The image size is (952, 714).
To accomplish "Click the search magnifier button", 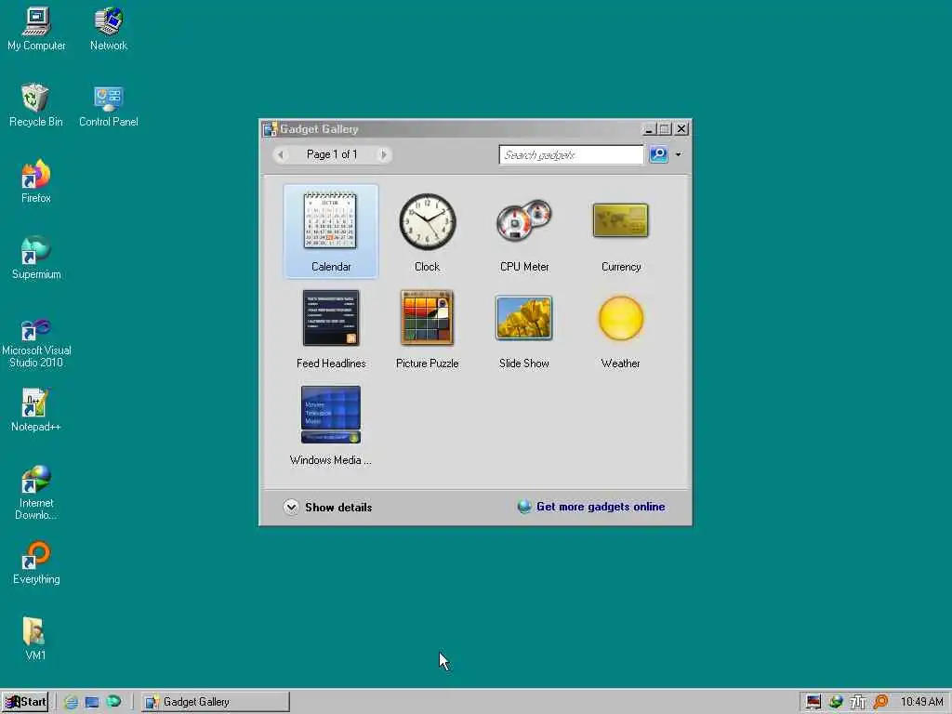I will [x=659, y=154].
